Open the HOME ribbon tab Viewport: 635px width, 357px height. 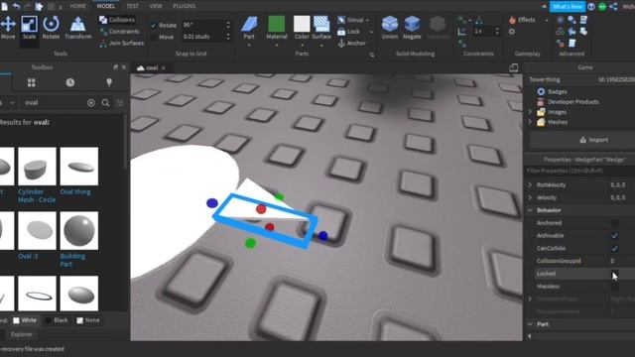click(77, 6)
